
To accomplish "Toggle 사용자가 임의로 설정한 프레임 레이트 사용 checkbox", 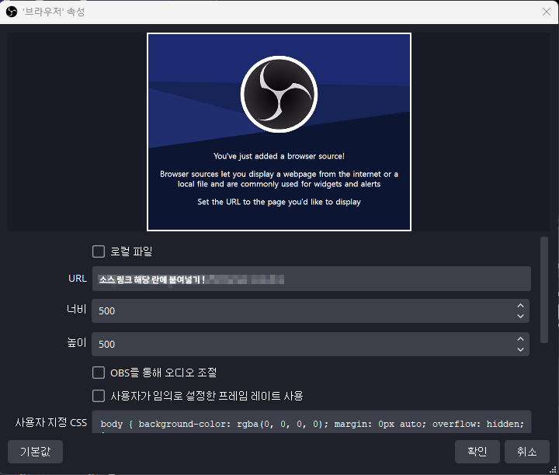I will tap(99, 396).
